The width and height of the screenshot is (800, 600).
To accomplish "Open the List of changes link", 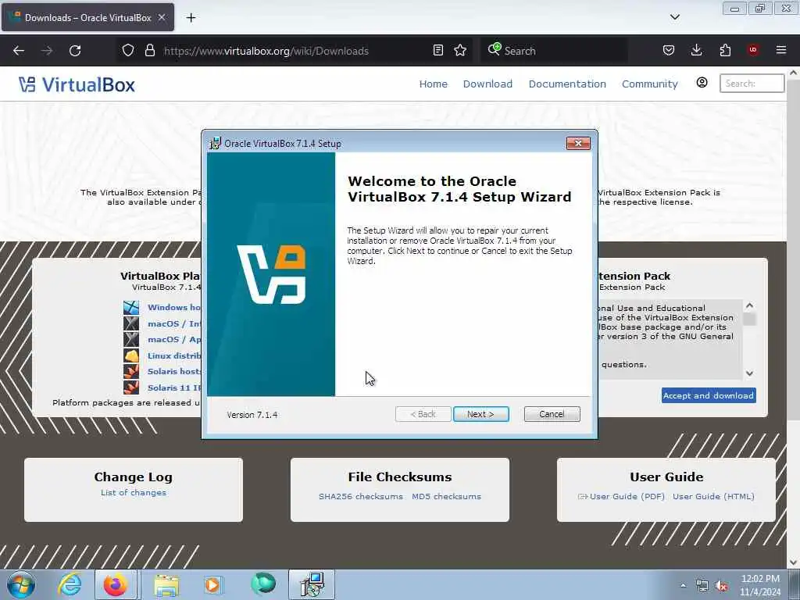I will coord(133,492).
